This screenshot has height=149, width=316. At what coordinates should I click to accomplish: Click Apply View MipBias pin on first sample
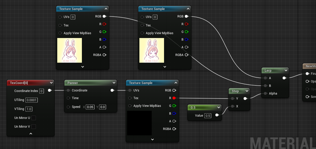[60, 33]
